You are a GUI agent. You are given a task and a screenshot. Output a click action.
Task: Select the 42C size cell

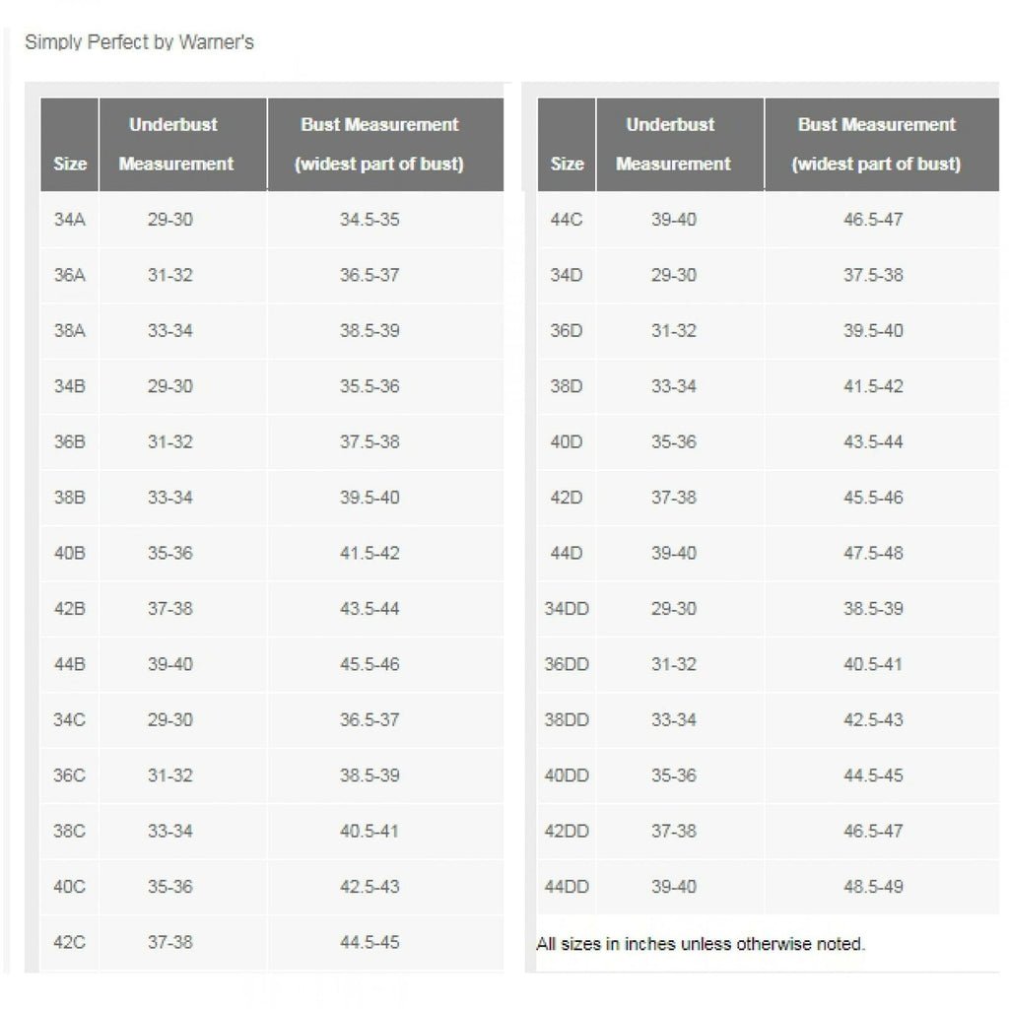(69, 942)
